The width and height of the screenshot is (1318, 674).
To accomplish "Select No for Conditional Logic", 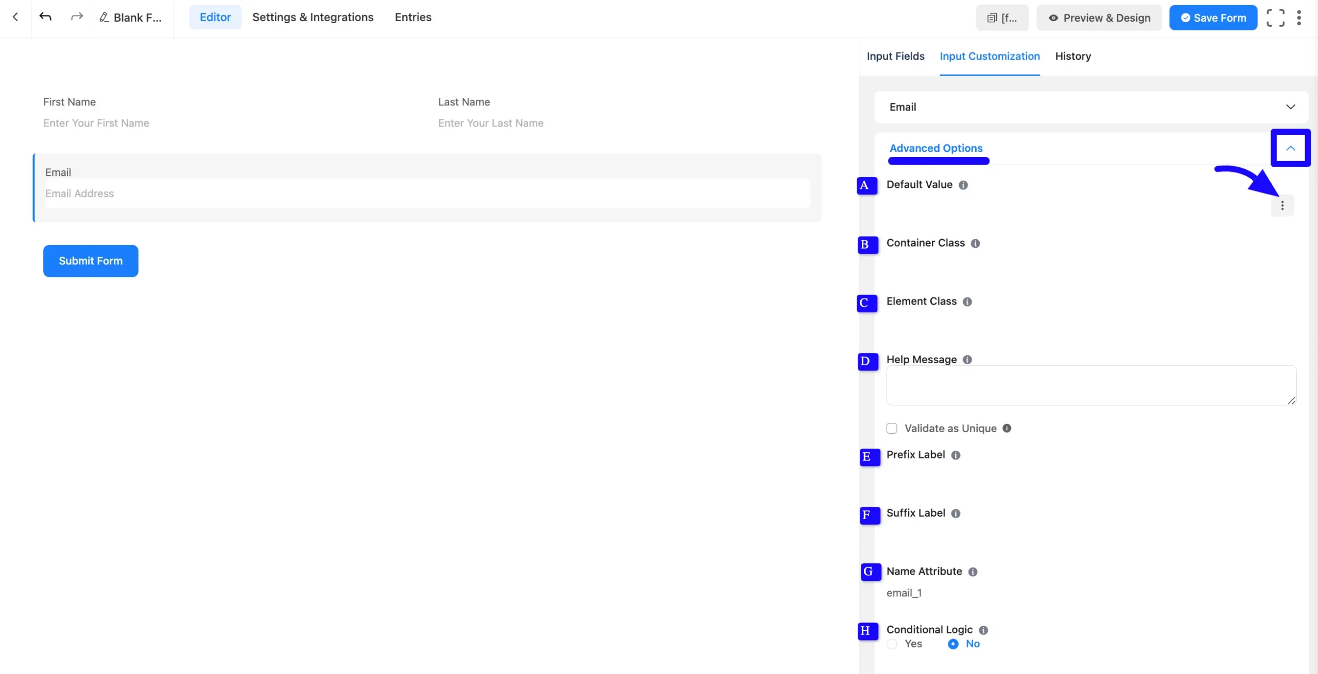I will tap(953, 644).
